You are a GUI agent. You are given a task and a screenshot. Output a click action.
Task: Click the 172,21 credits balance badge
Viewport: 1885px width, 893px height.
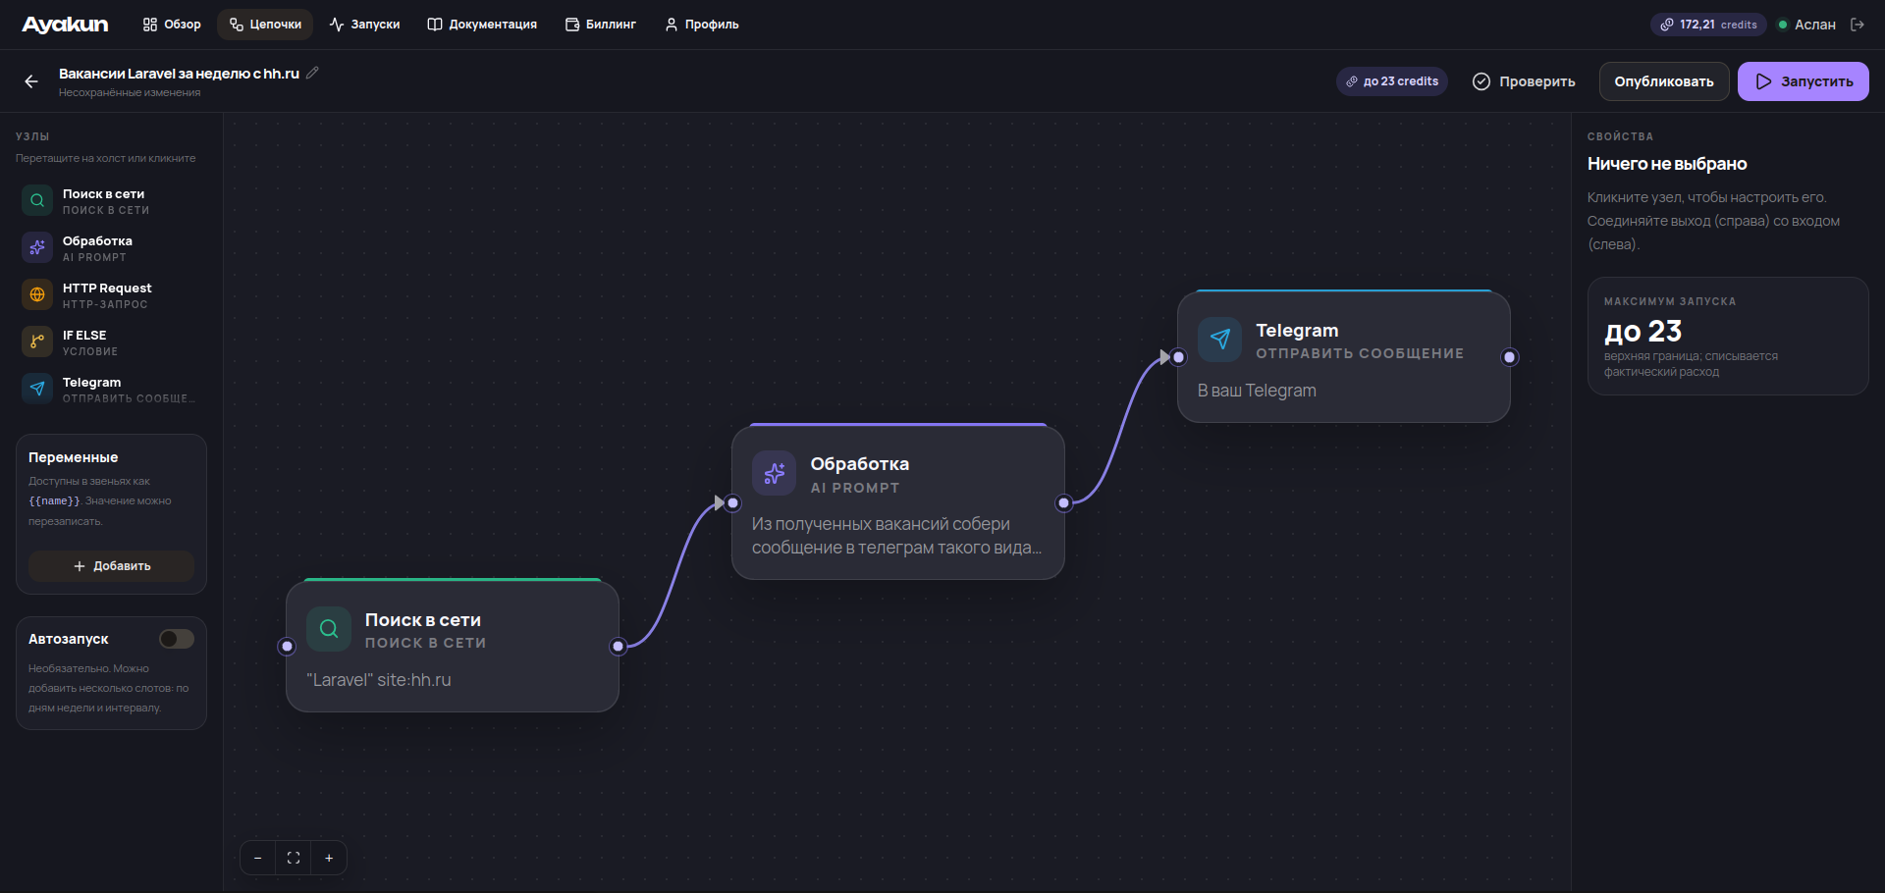[1708, 25]
